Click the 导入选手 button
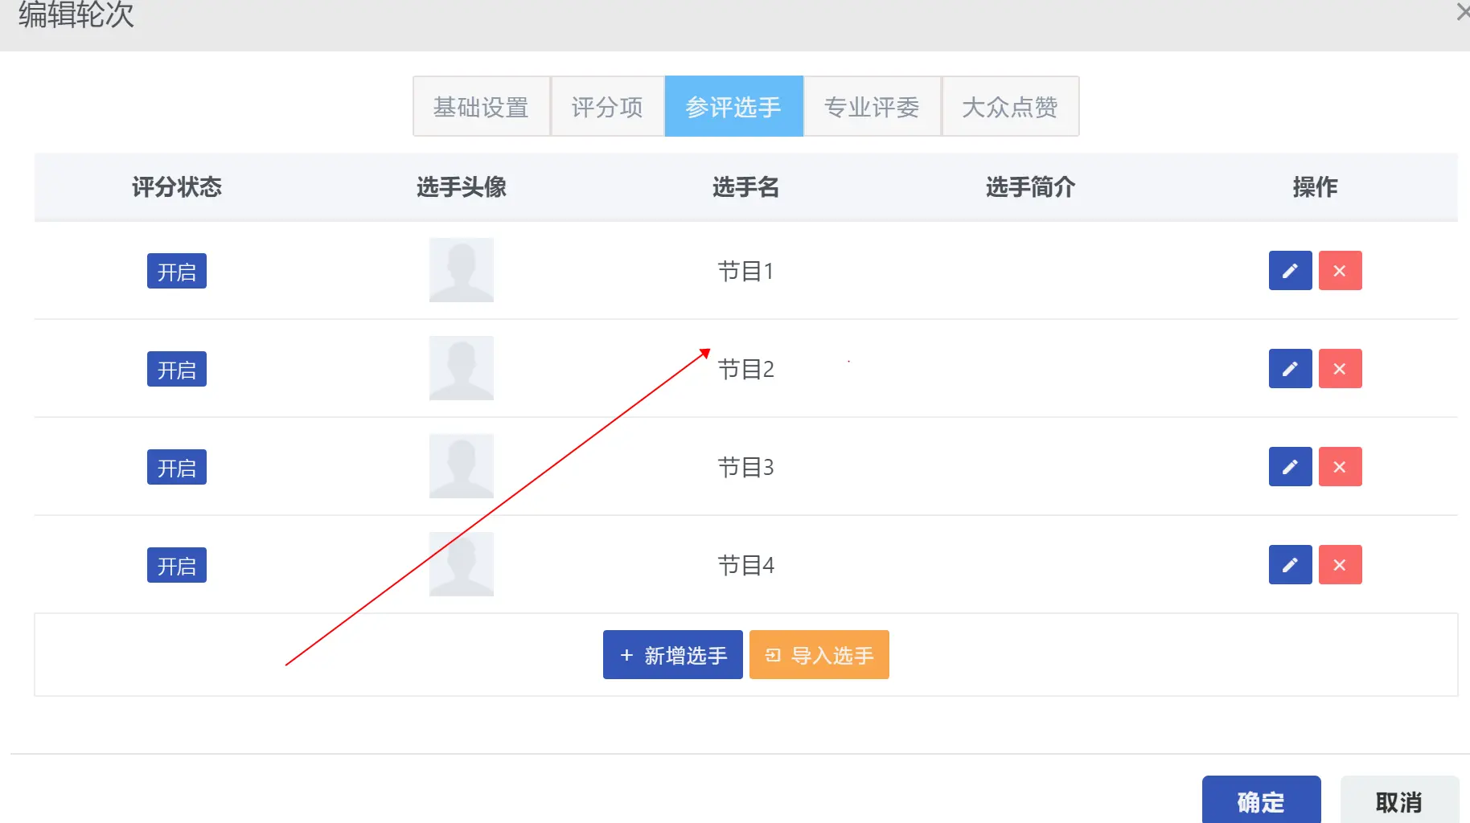Viewport: 1470px width, 823px height. (819, 655)
